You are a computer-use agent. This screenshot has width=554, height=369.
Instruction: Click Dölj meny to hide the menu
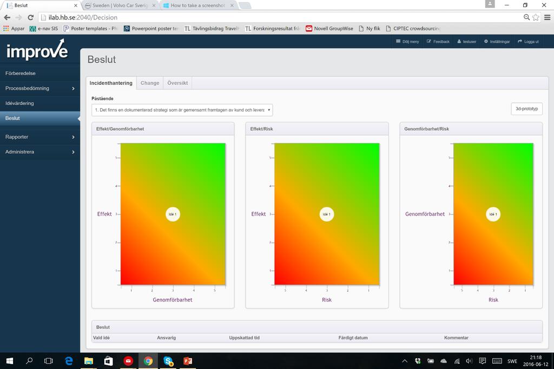pyautogui.click(x=407, y=41)
